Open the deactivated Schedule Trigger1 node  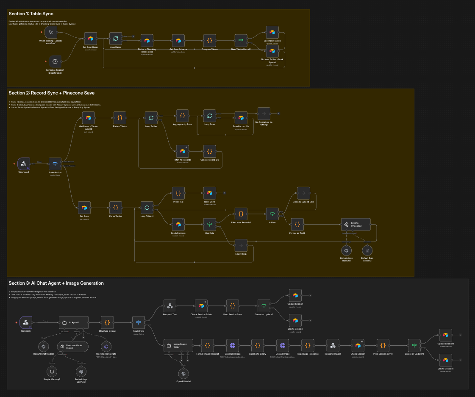tap(55, 61)
